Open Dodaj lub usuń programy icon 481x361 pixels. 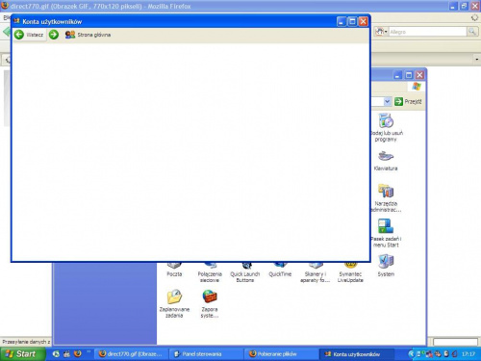[387, 127]
